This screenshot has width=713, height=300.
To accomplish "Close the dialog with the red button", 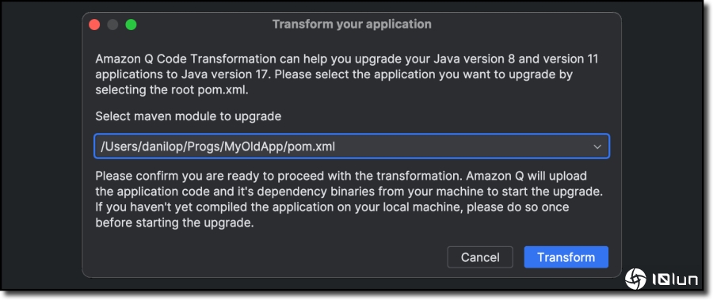I will tap(94, 25).
